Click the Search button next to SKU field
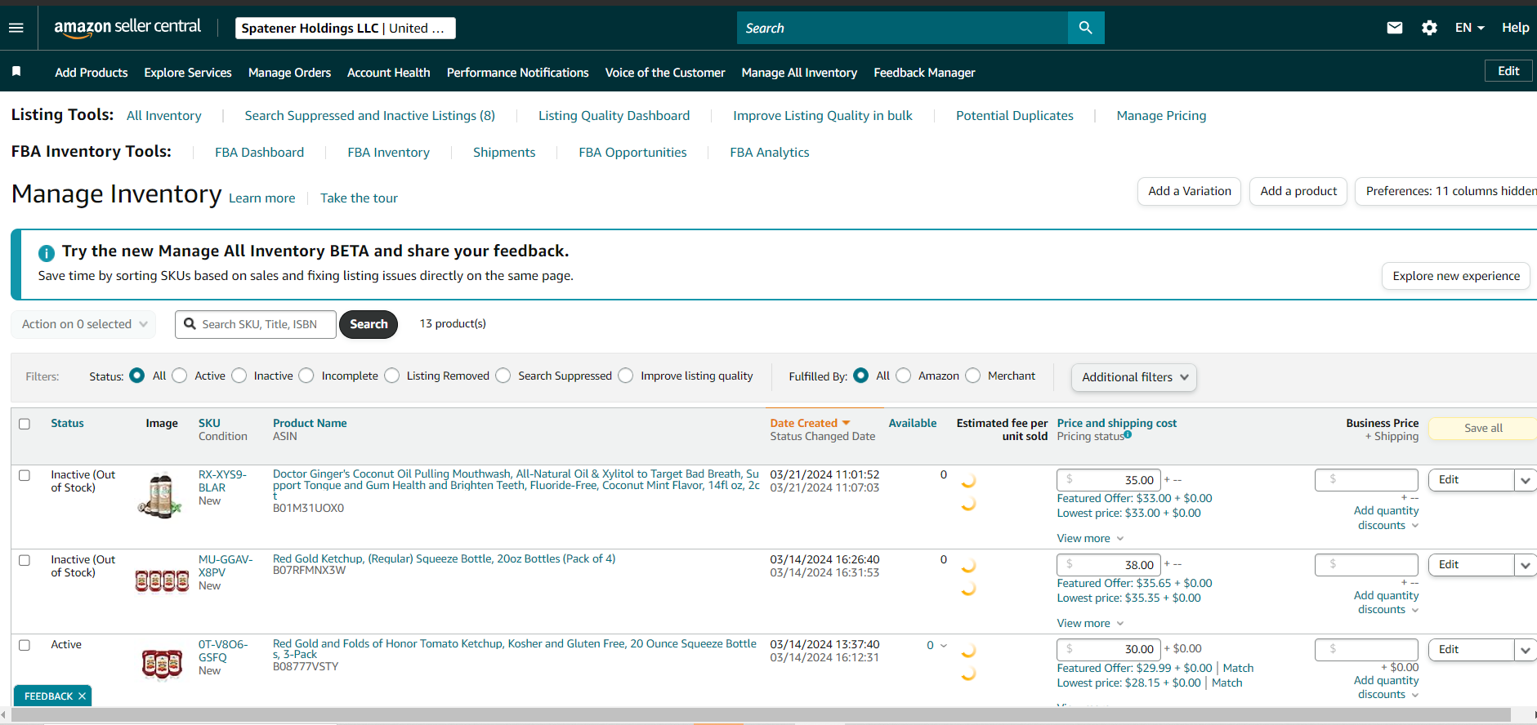The image size is (1537, 725). tap(369, 324)
